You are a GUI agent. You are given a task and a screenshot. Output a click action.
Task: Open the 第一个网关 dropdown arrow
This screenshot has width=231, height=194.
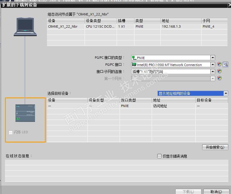click(213, 79)
